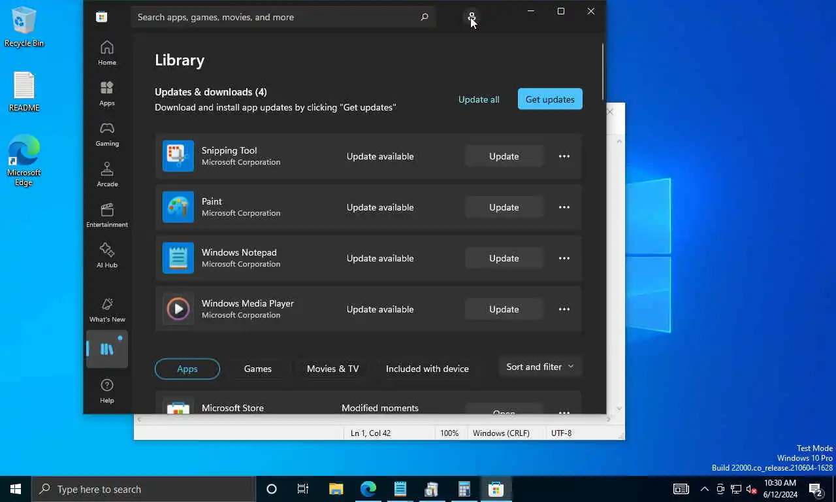Click Update all link
This screenshot has height=502, width=836.
click(479, 99)
